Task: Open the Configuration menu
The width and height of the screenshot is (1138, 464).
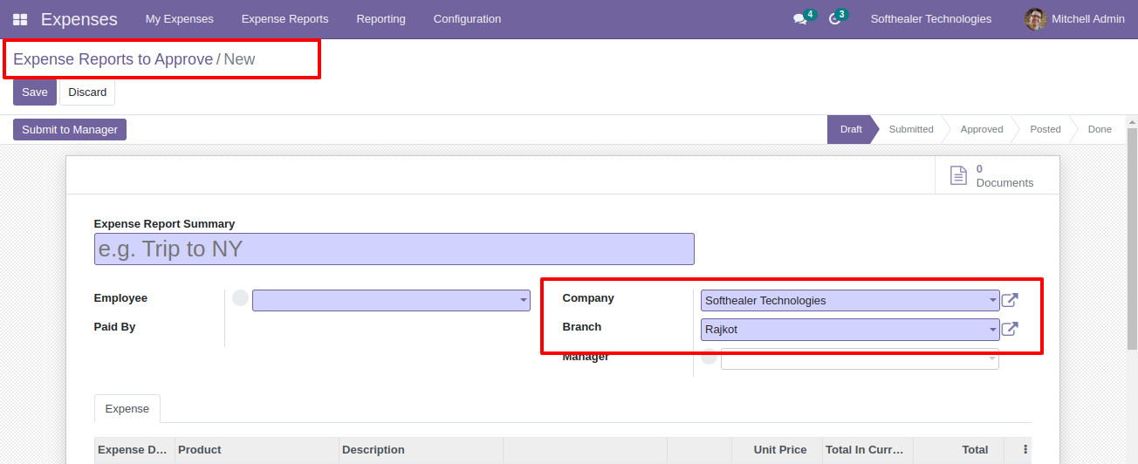Action: [x=467, y=19]
